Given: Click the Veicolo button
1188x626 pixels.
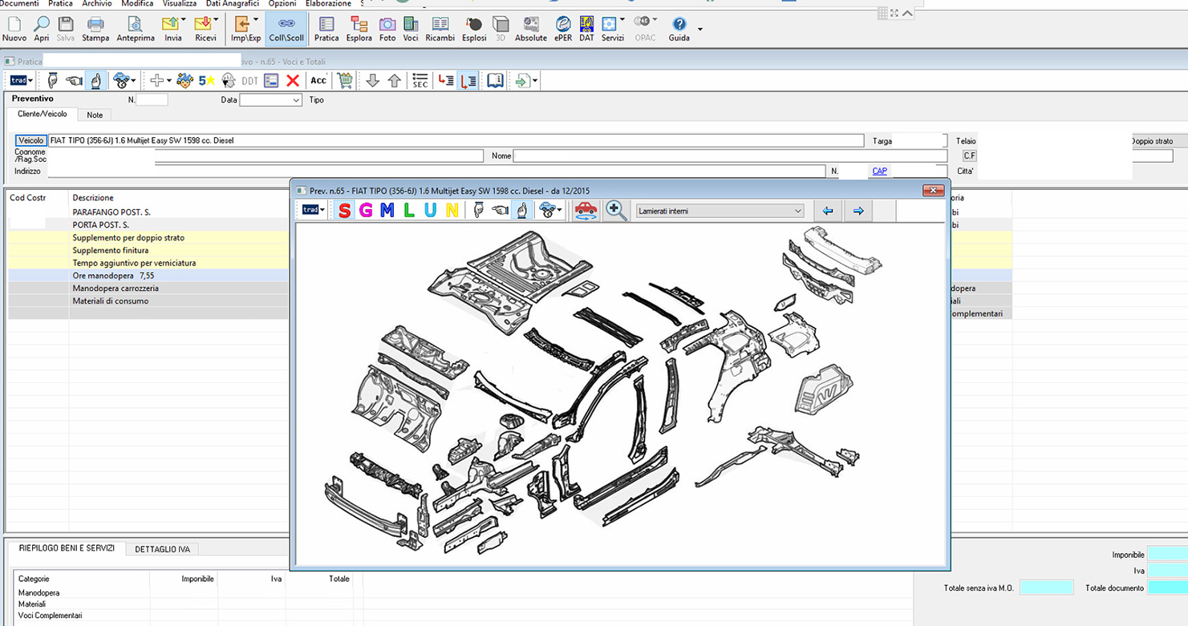Looking at the screenshot, I should [x=31, y=140].
